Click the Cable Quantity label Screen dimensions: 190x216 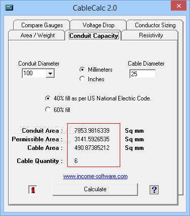click(x=39, y=161)
